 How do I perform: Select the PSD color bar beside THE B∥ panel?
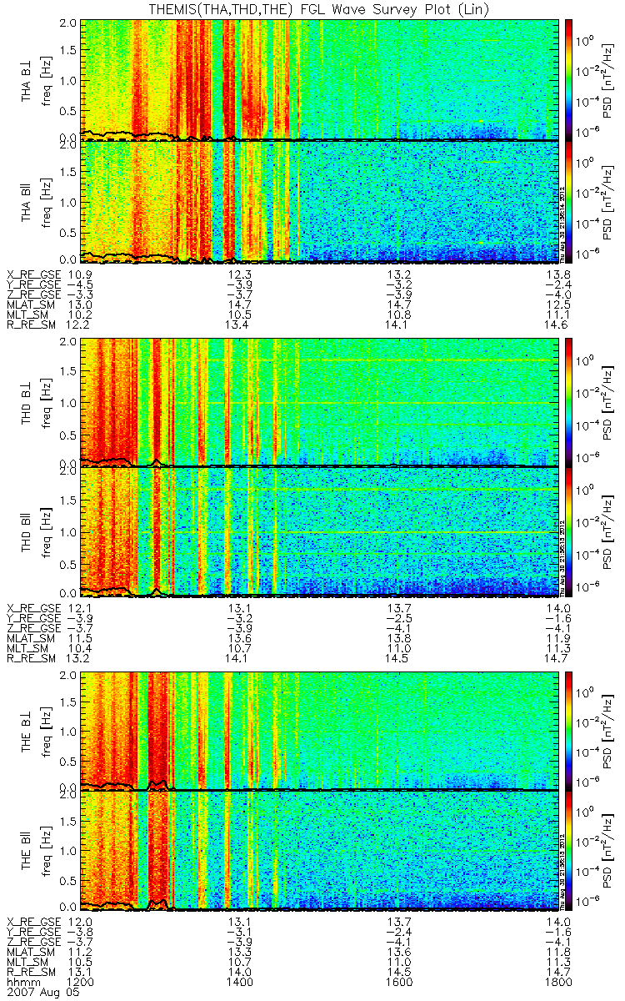pos(569,850)
